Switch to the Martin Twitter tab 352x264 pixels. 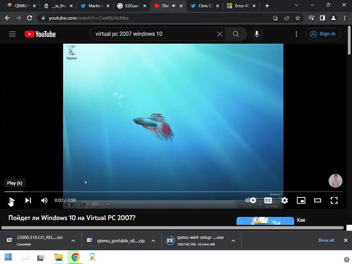pyautogui.click(x=94, y=6)
